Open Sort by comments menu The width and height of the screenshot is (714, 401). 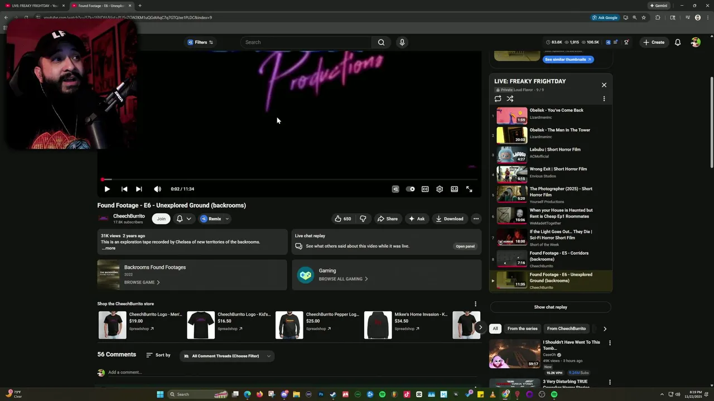coord(158,355)
